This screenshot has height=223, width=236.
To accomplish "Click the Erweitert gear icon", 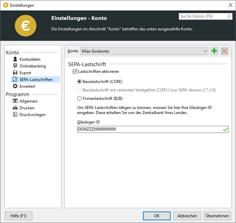I will pos(15,86).
